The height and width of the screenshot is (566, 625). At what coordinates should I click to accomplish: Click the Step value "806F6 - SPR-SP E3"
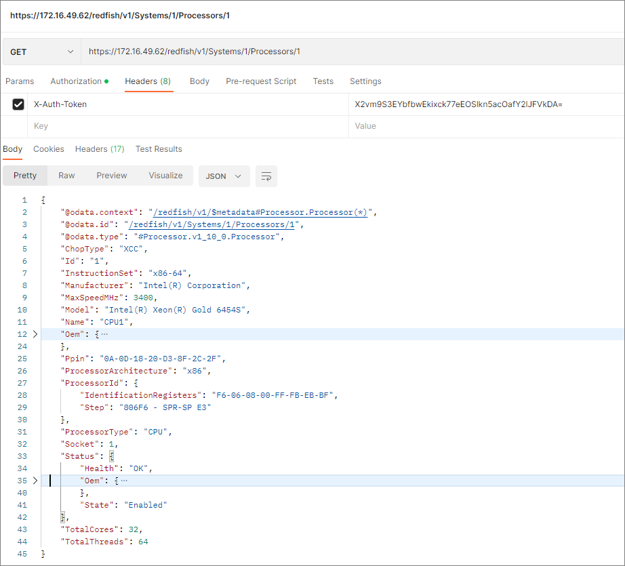165,408
